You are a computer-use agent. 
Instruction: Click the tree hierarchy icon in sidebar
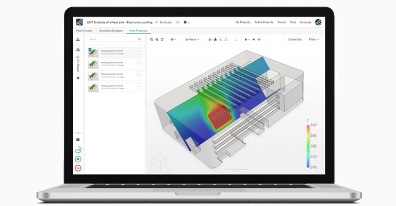click(78, 39)
